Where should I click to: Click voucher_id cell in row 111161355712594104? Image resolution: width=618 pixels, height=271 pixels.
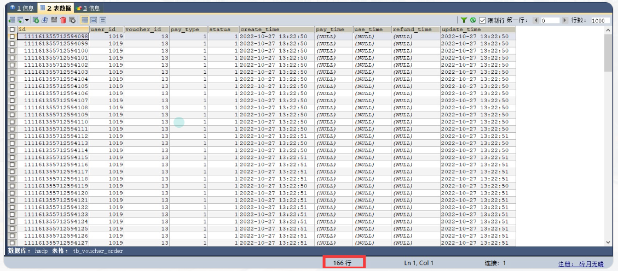point(146,79)
